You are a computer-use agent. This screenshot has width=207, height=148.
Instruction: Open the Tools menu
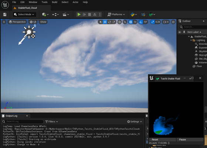pos(44,2)
